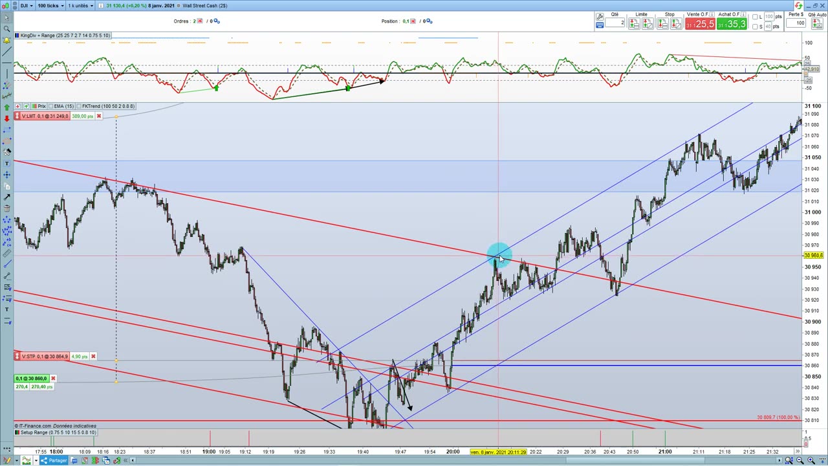Toggle the L points checkbox
The width and height of the screenshot is (828, 466).
pyautogui.click(x=755, y=17)
